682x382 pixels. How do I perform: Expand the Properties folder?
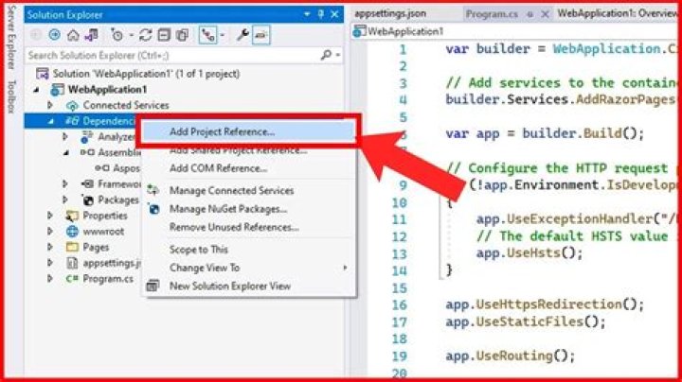click(50, 216)
